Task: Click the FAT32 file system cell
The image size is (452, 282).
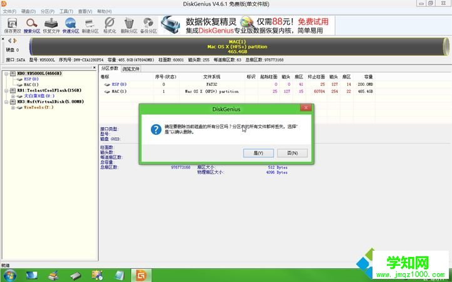Action: point(212,84)
